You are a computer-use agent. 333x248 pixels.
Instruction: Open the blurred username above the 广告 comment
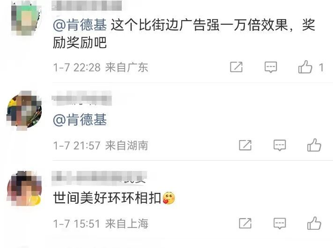point(87,6)
